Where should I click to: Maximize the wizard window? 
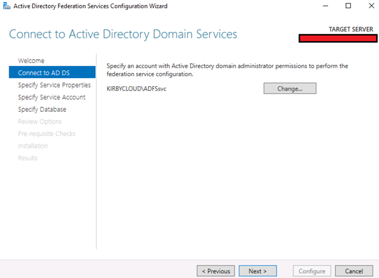click(348, 6)
